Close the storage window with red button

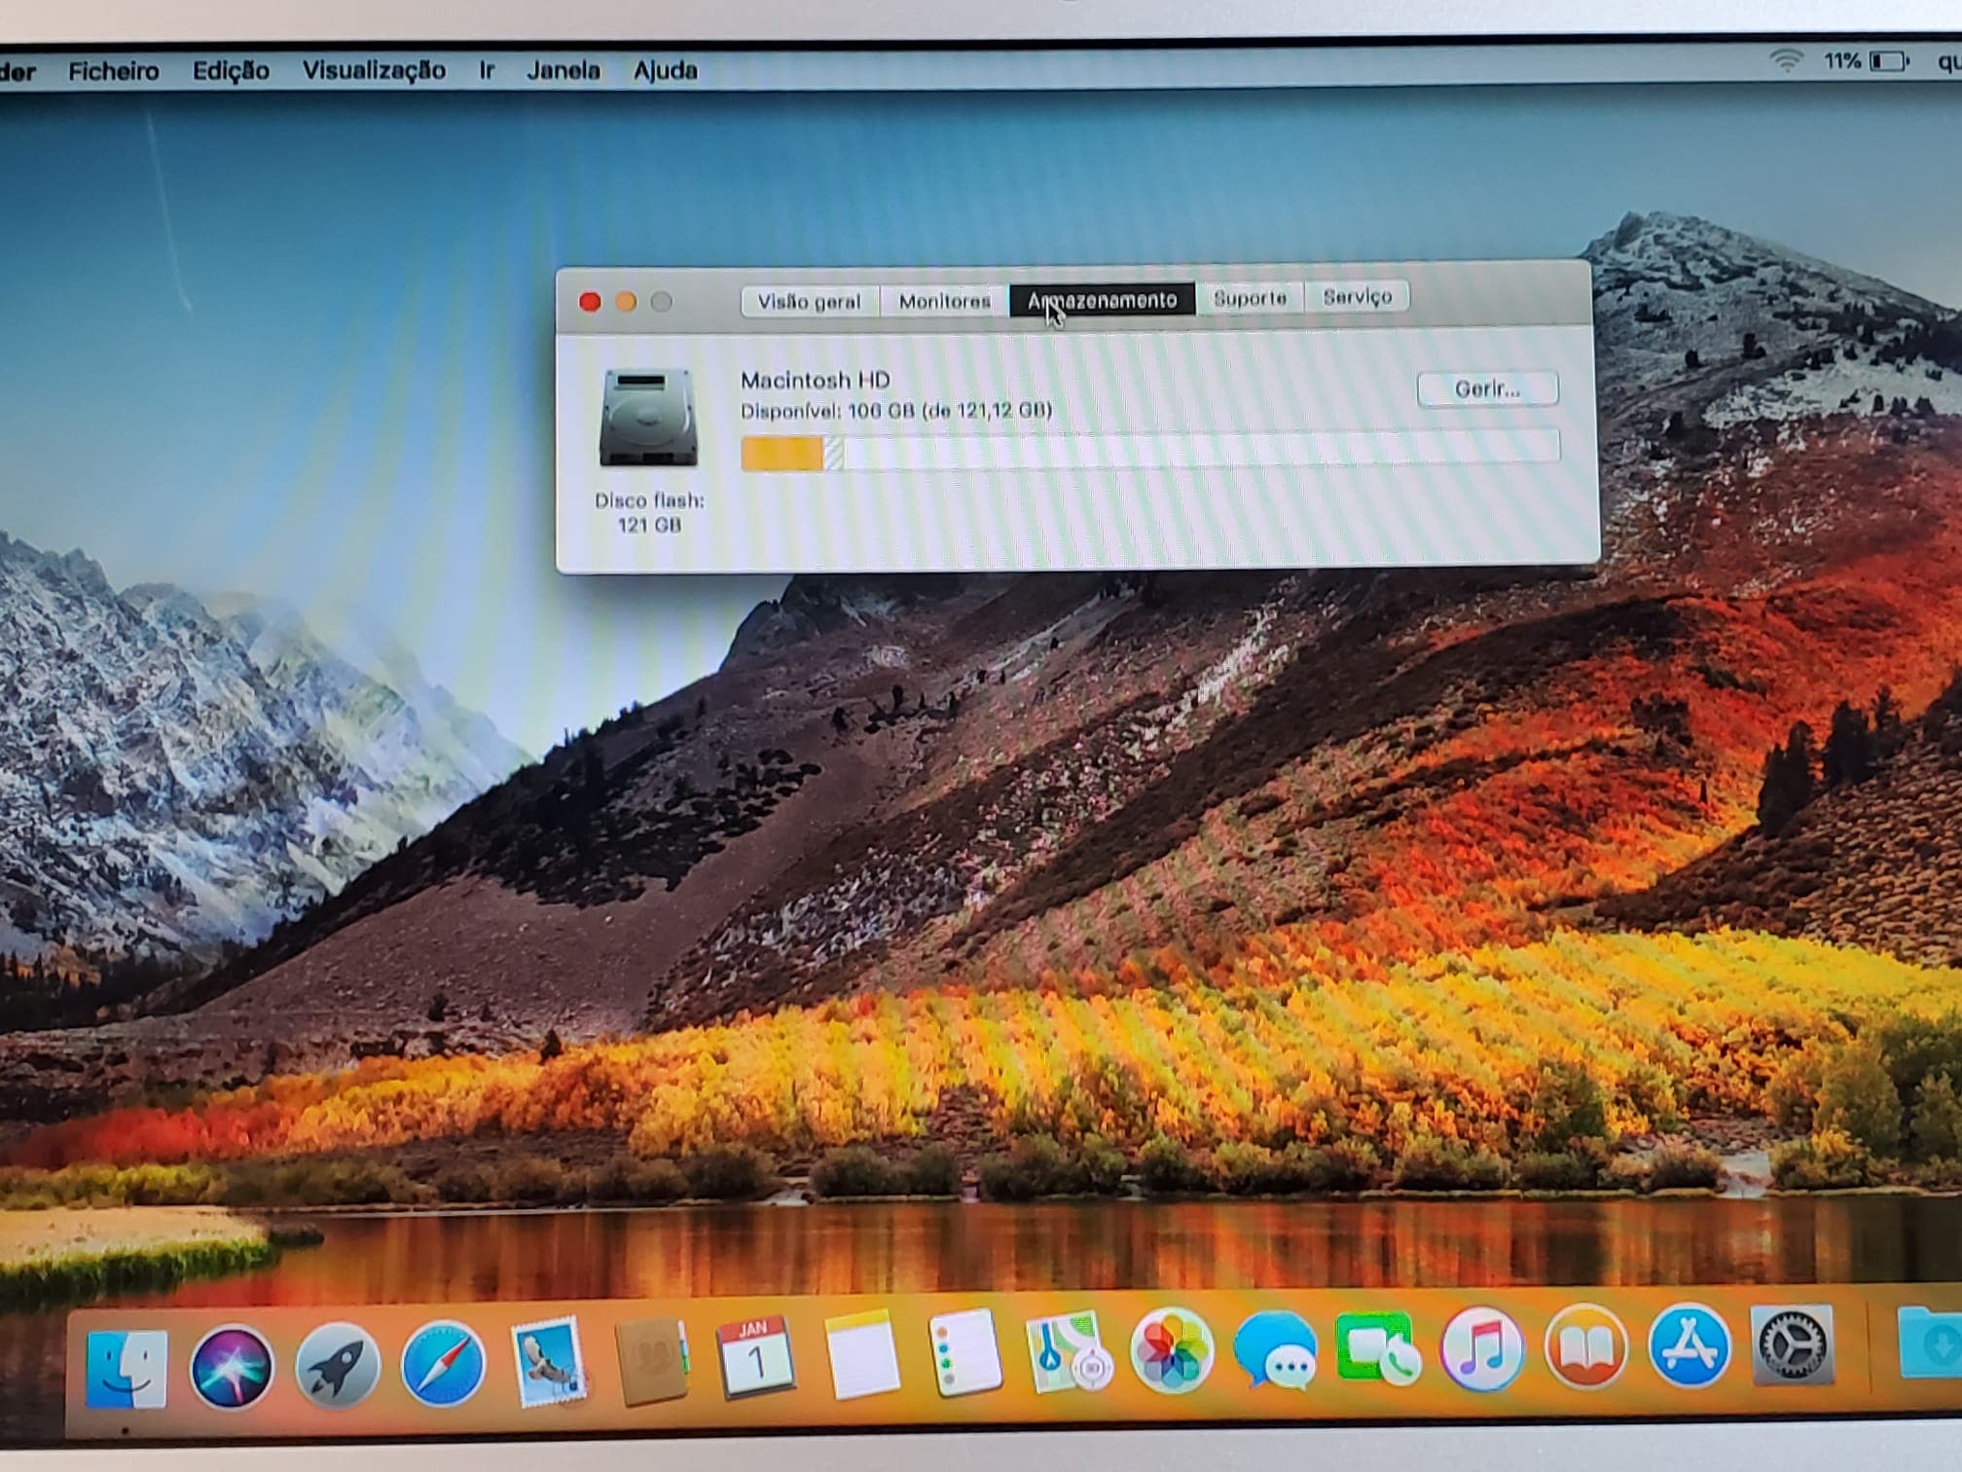click(x=589, y=302)
